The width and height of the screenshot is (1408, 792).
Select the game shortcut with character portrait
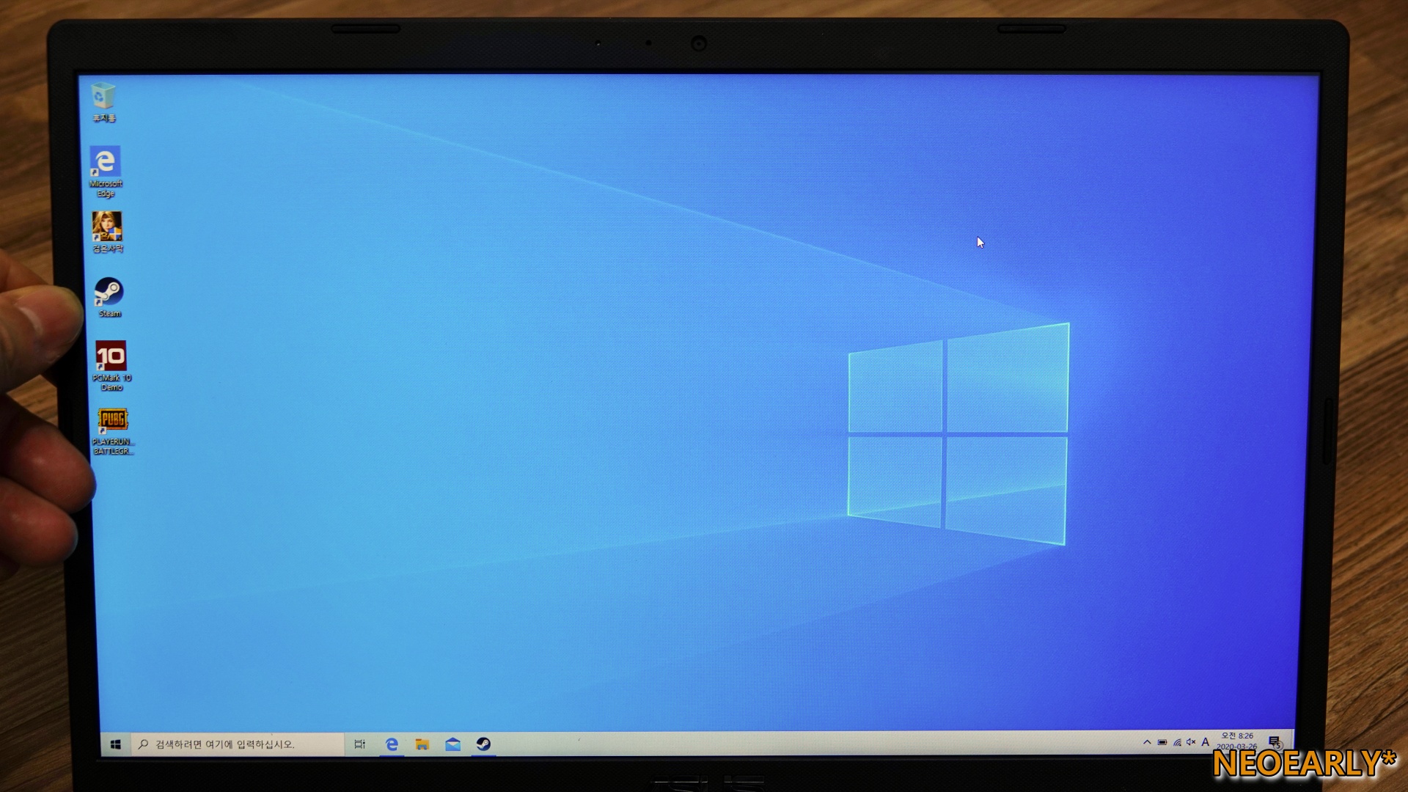(x=107, y=227)
